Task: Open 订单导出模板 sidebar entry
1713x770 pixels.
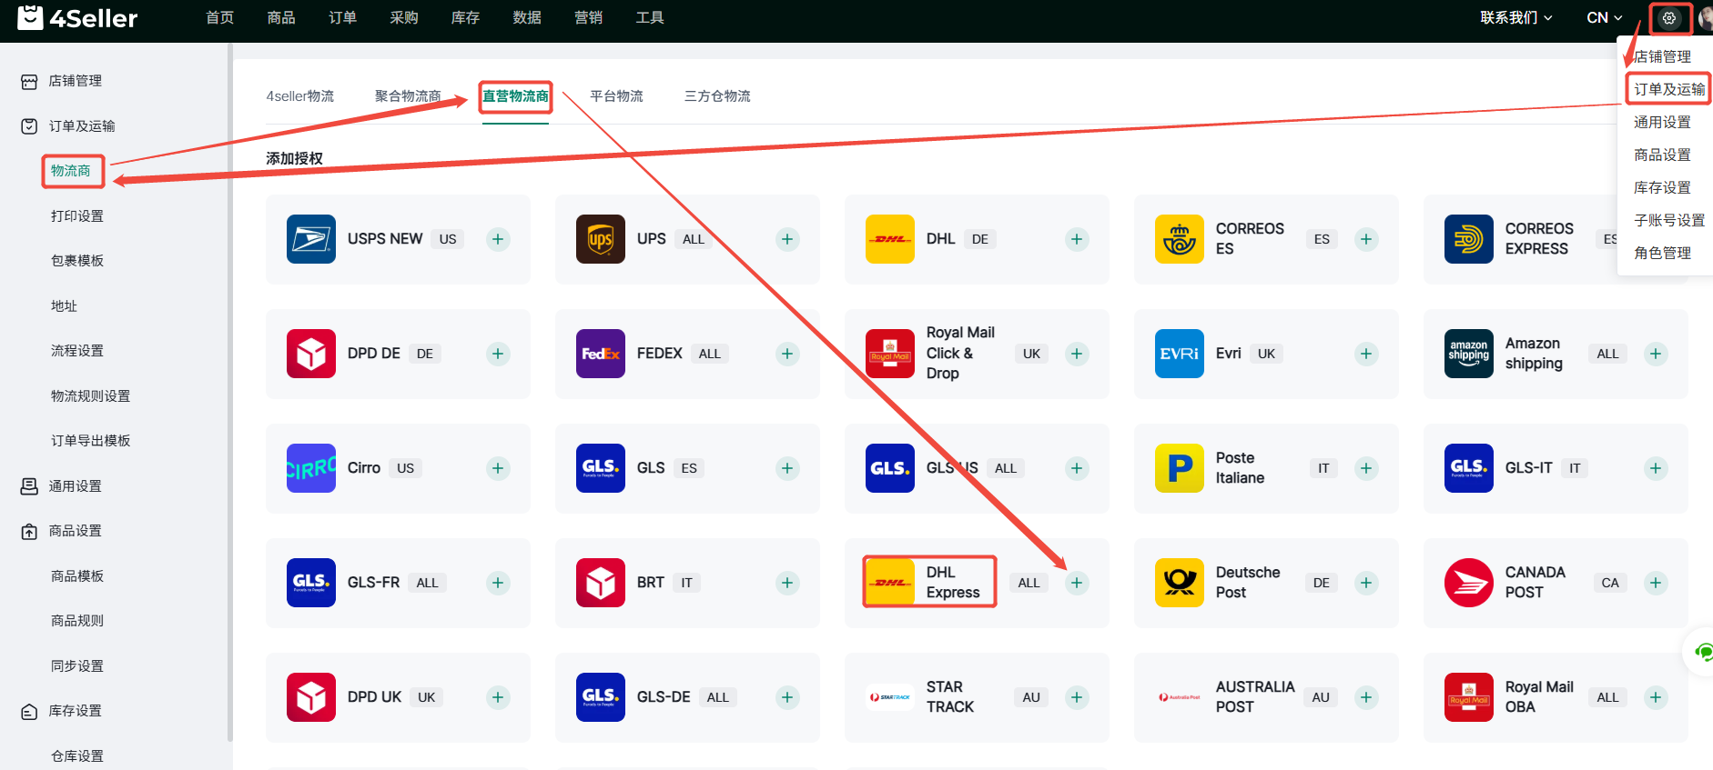Action: click(x=90, y=441)
